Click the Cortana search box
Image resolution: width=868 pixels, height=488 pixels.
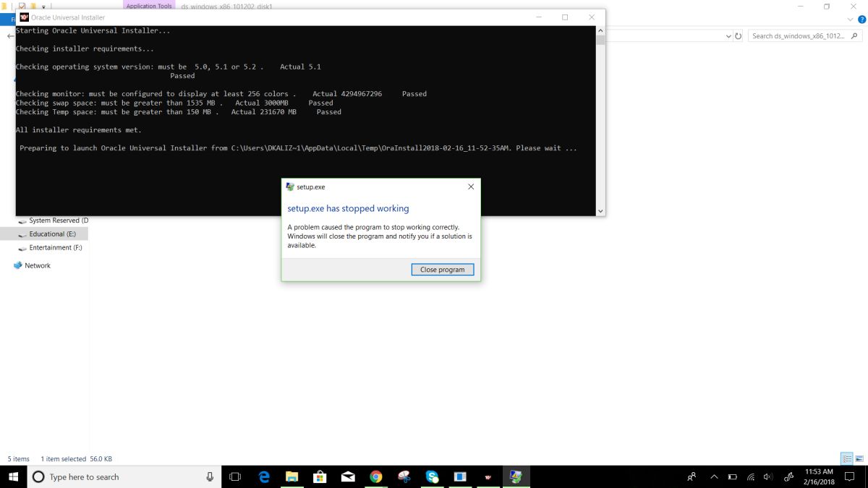(124, 476)
